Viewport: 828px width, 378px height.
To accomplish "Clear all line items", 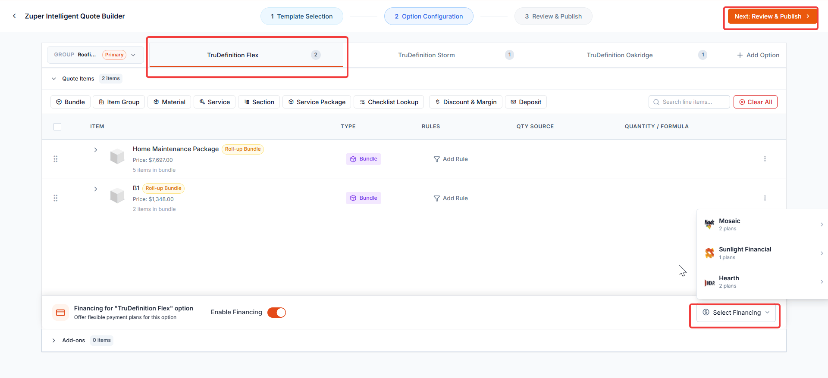I will (x=756, y=102).
